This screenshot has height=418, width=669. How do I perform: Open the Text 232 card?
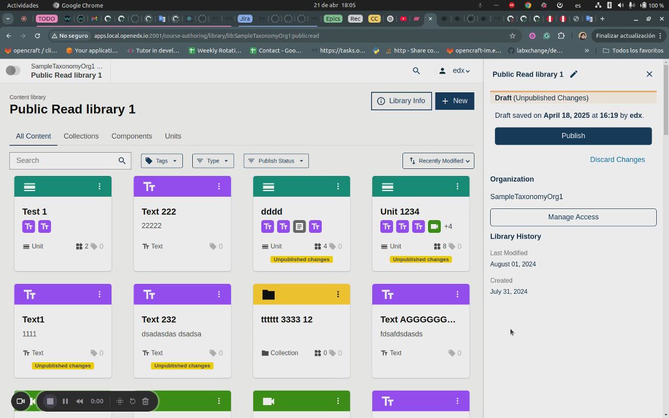coord(182,330)
